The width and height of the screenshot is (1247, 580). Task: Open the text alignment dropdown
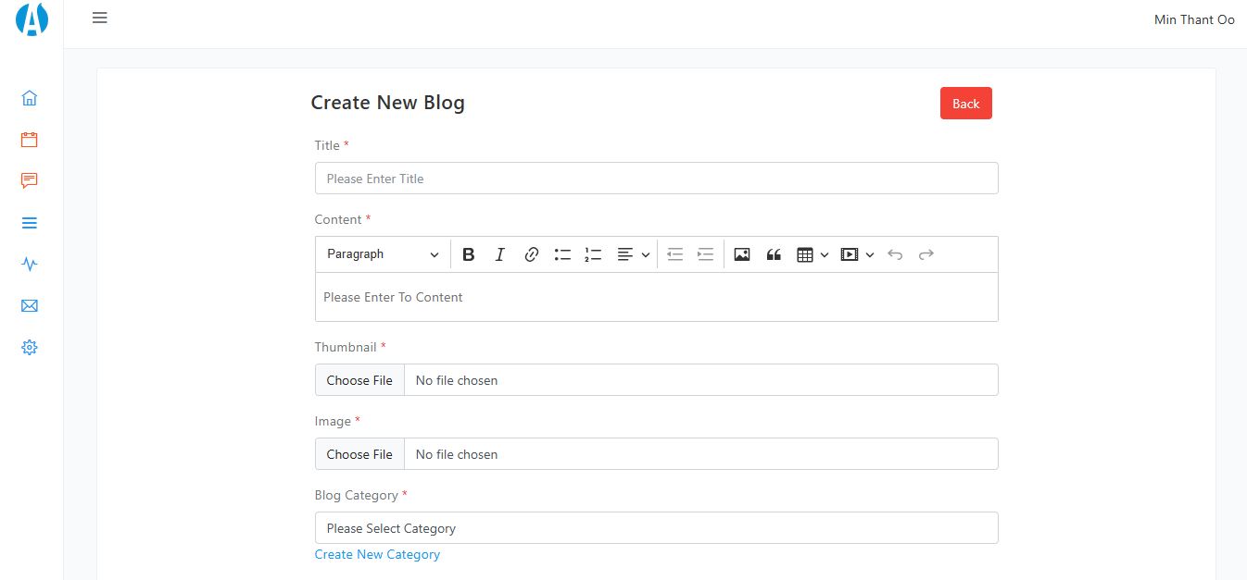click(634, 254)
